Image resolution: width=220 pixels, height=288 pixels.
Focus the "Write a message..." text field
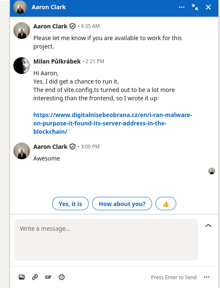107,240
